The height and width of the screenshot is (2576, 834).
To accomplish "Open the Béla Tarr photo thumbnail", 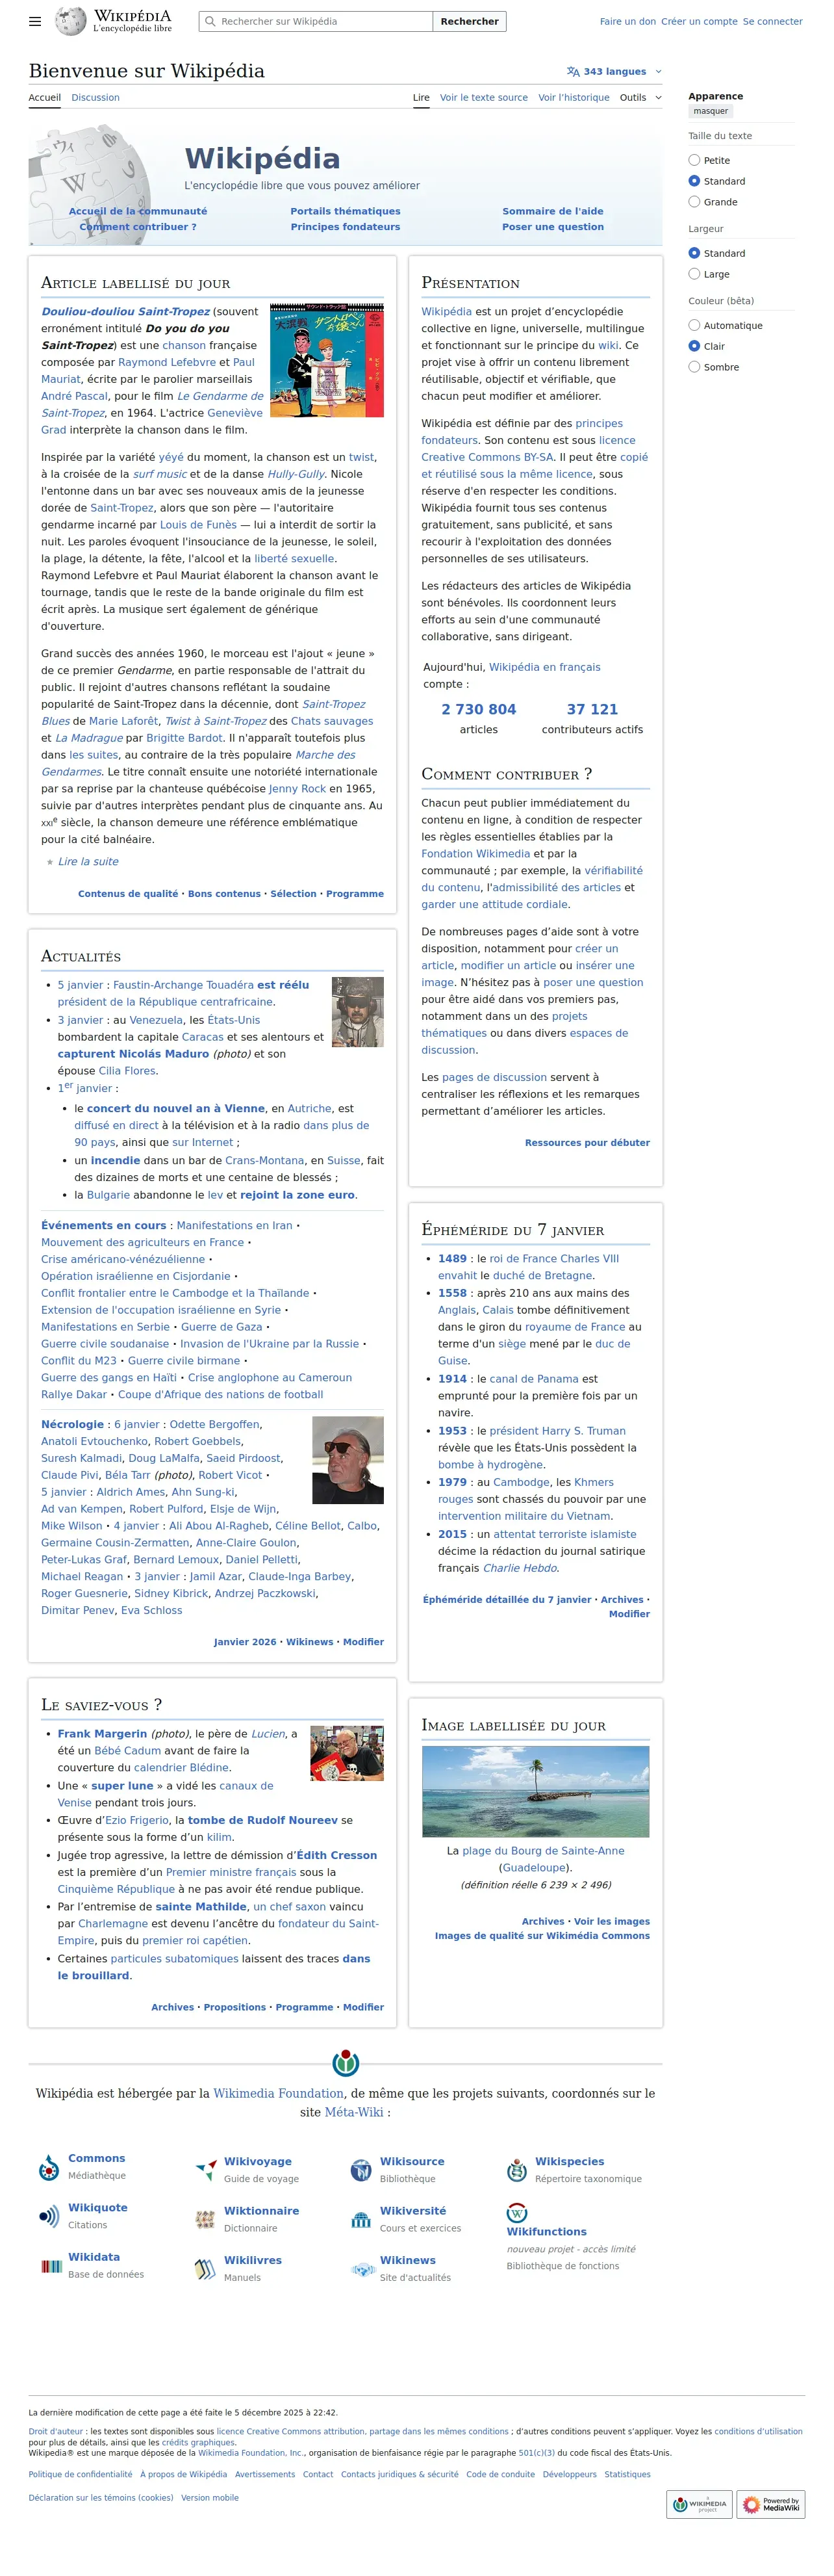I will 347,1459.
